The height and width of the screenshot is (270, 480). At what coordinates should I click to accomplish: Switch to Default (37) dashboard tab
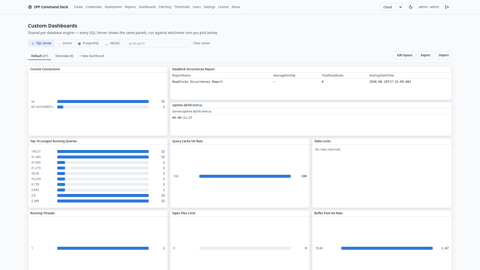39,56
